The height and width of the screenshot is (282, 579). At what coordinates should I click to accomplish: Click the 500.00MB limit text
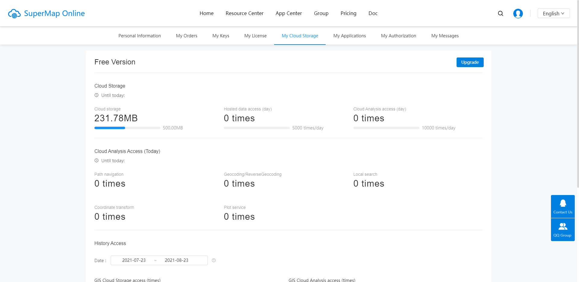[x=173, y=128]
